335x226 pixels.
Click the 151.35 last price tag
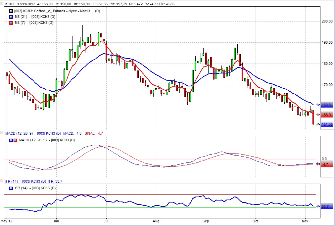click(327, 124)
